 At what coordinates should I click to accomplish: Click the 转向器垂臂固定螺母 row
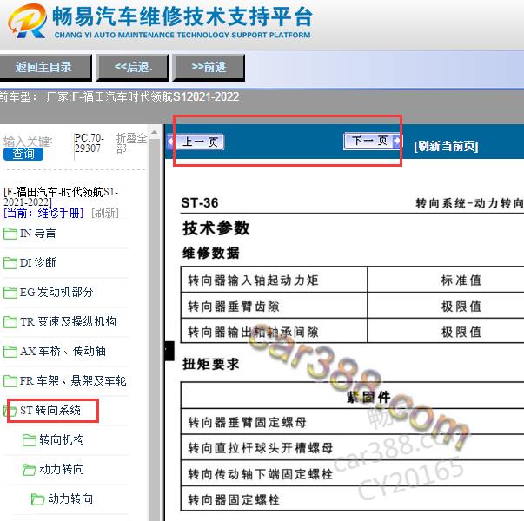pos(353,422)
